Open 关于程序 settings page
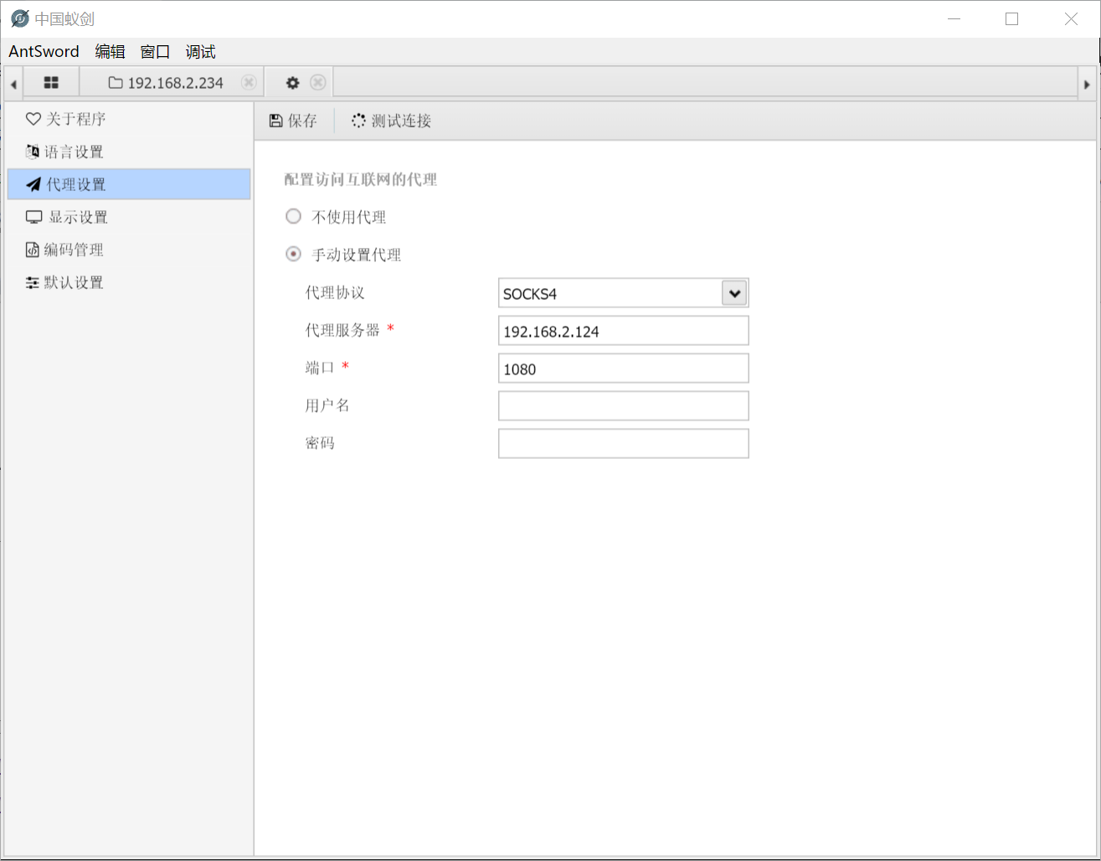The width and height of the screenshot is (1101, 861). [x=129, y=119]
